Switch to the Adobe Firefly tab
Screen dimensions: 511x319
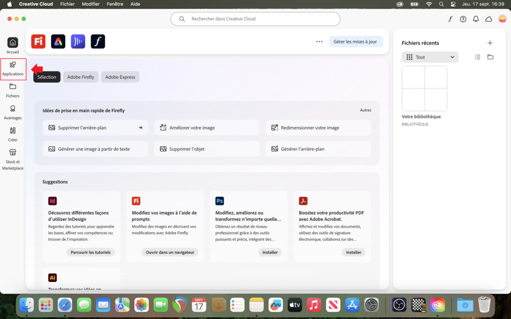point(80,77)
